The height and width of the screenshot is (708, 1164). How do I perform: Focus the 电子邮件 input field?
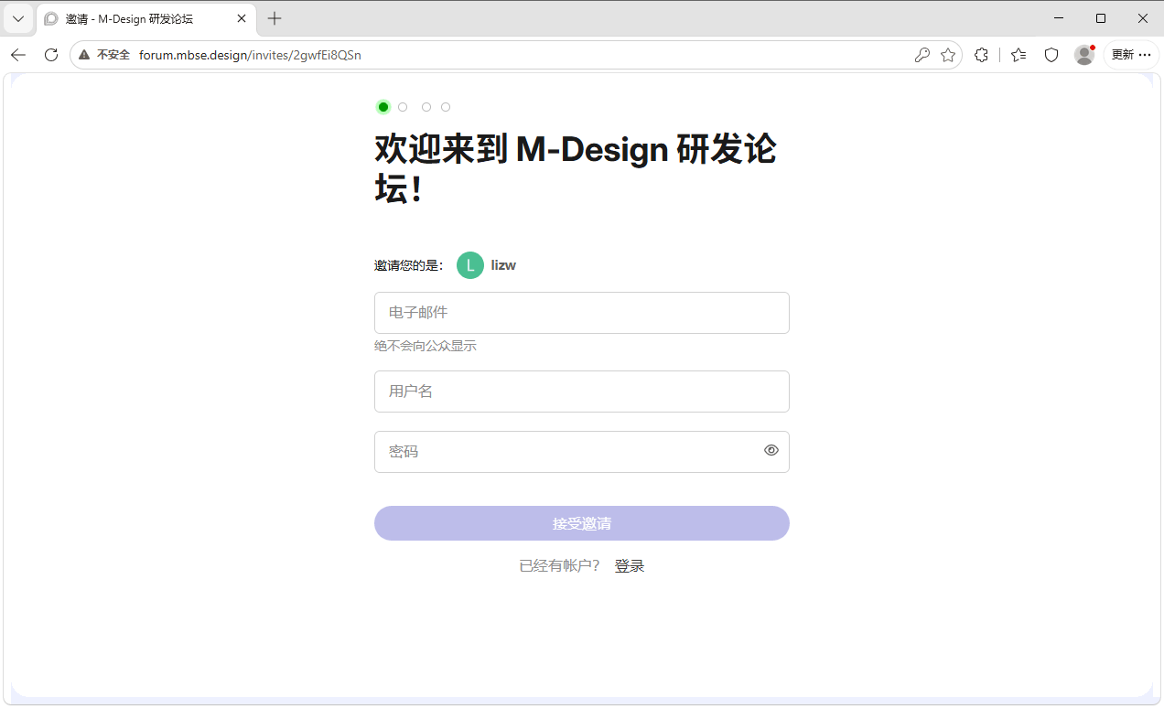tap(582, 313)
